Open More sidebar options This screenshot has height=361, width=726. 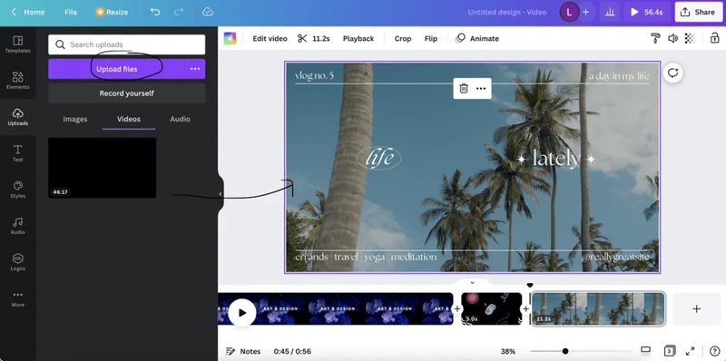tap(17, 298)
